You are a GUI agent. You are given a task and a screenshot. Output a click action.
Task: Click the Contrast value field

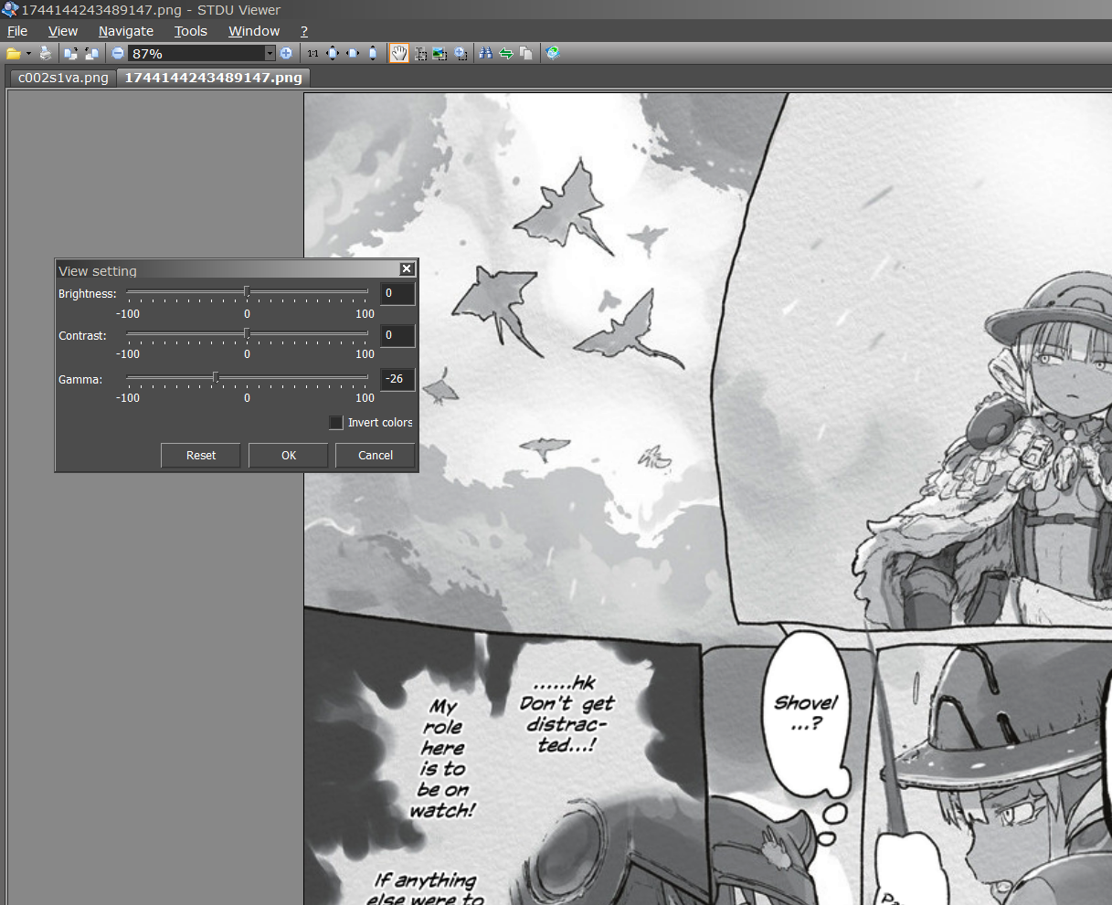[397, 335]
